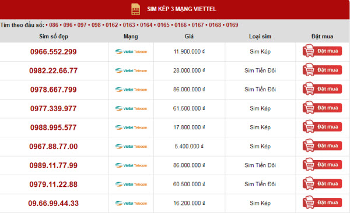Click Sim Tiền Đôi type in 0979.11.22.88 row
Image resolution: width=350 pixels, height=213 pixels.
tap(260, 184)
